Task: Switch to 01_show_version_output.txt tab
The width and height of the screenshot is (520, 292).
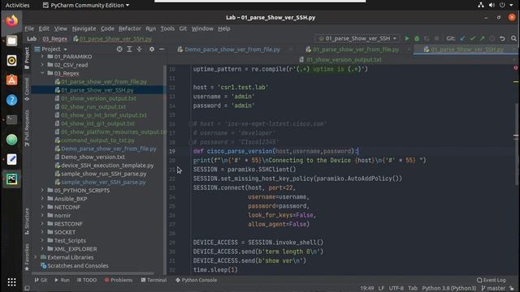Action: pyautogui.click(x=344, y=59)
